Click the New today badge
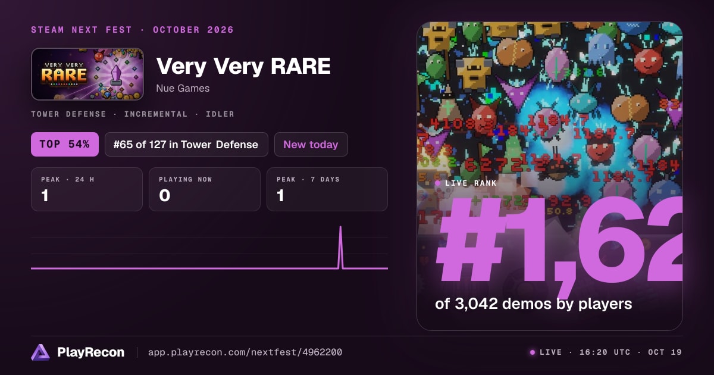This screenshot has width=714, height=375. [311, 145]
